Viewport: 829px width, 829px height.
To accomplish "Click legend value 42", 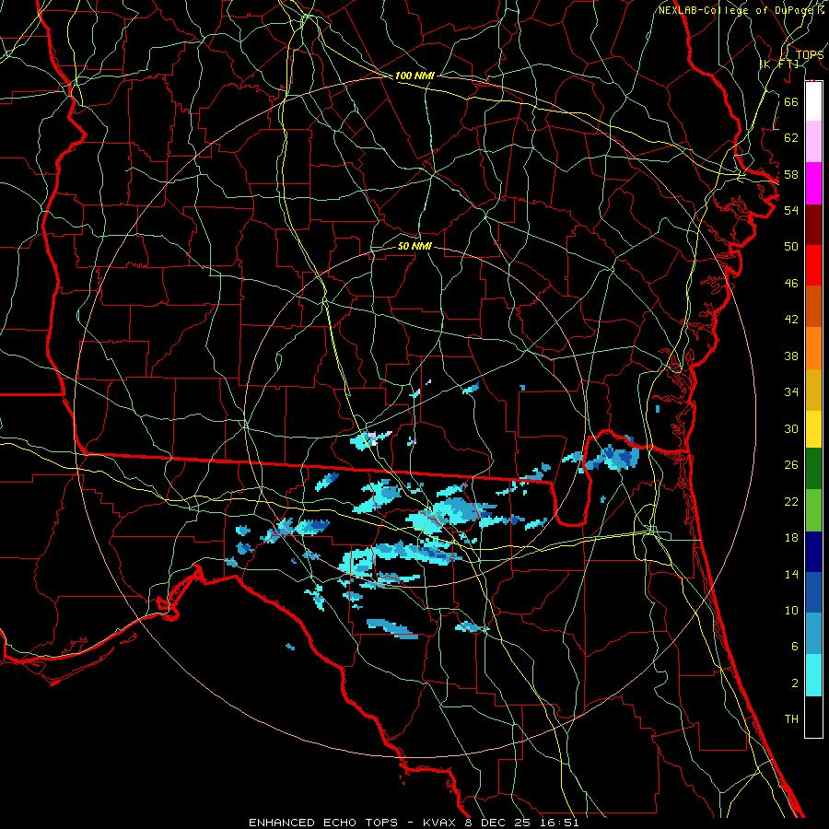I will click(x=791, y=320).
